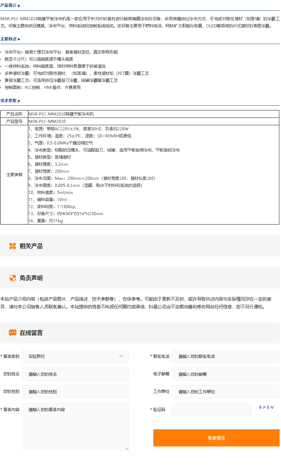Click the arrow beside 技术参数 heading

click(19, 101)
